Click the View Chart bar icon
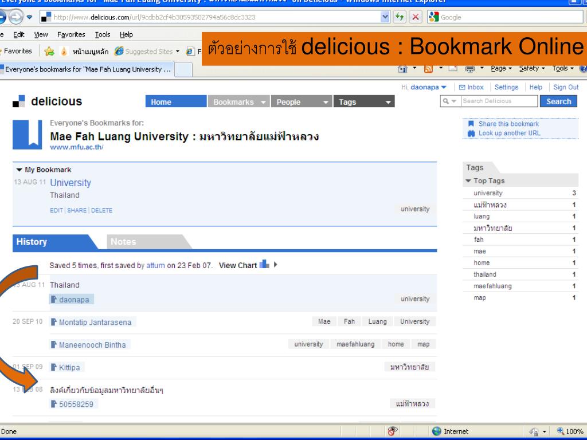 [x=264, y=264]
